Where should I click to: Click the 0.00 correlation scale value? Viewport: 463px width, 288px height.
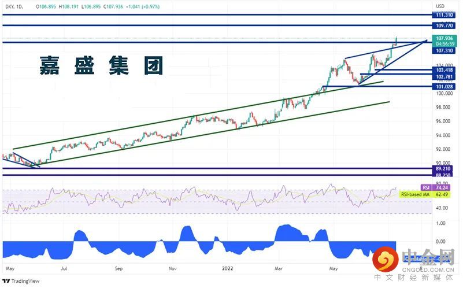tap(440, 242)
